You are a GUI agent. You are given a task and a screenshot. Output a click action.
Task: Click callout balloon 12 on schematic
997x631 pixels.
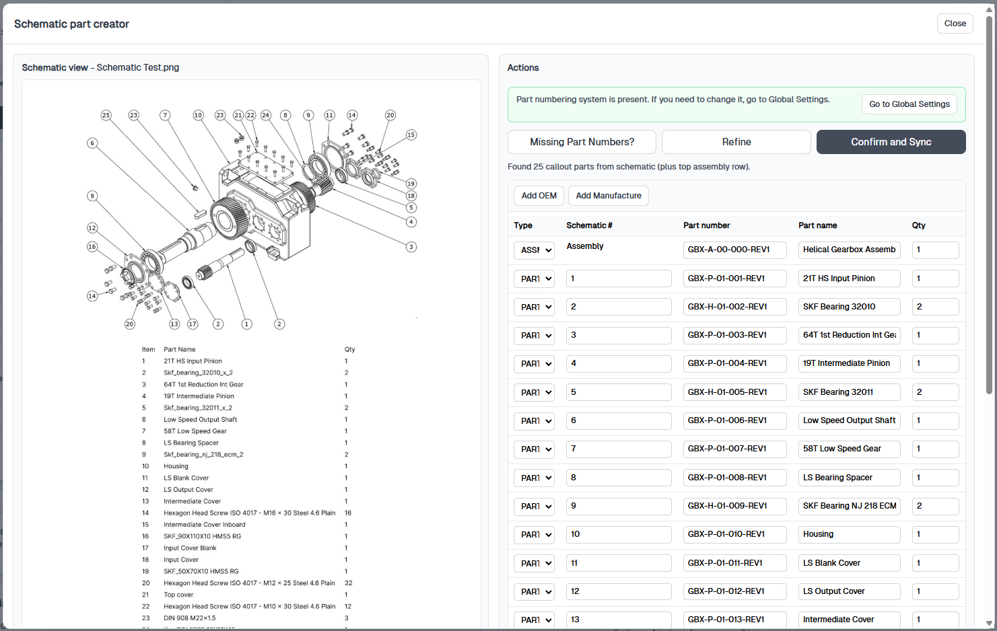click(92, 228)
